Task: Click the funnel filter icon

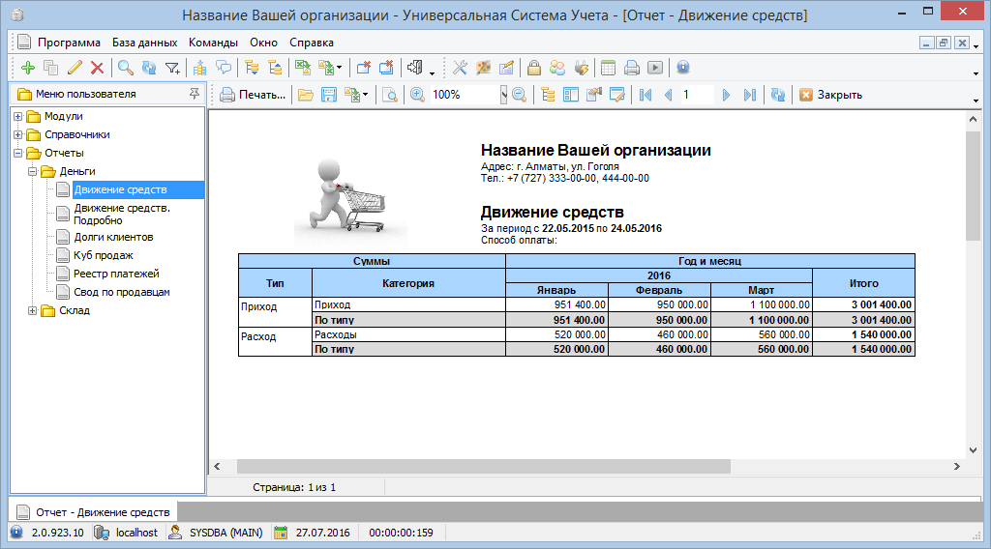Action: pyautogui.click(x=172, y=68)
